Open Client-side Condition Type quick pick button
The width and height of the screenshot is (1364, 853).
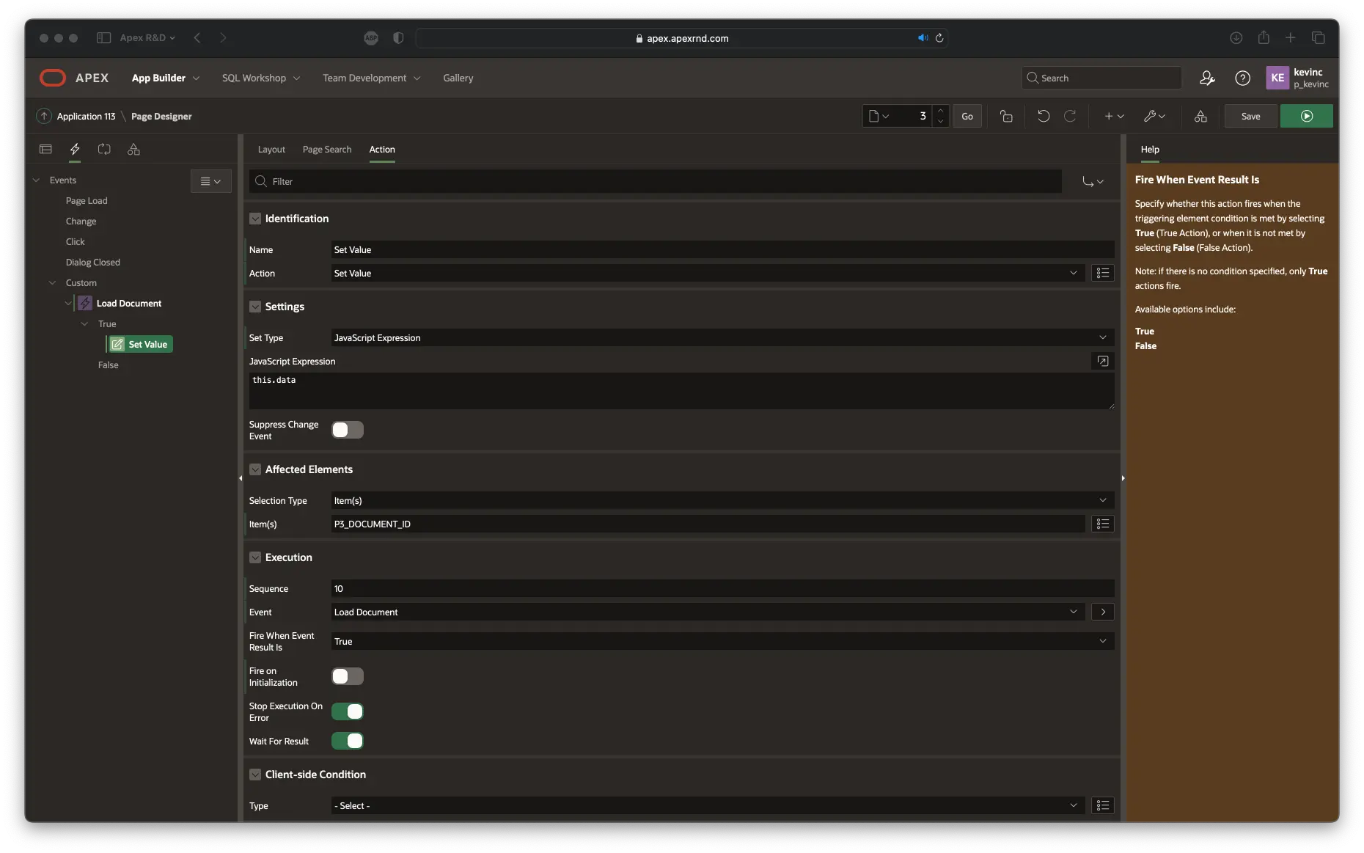pos(1102,805)
